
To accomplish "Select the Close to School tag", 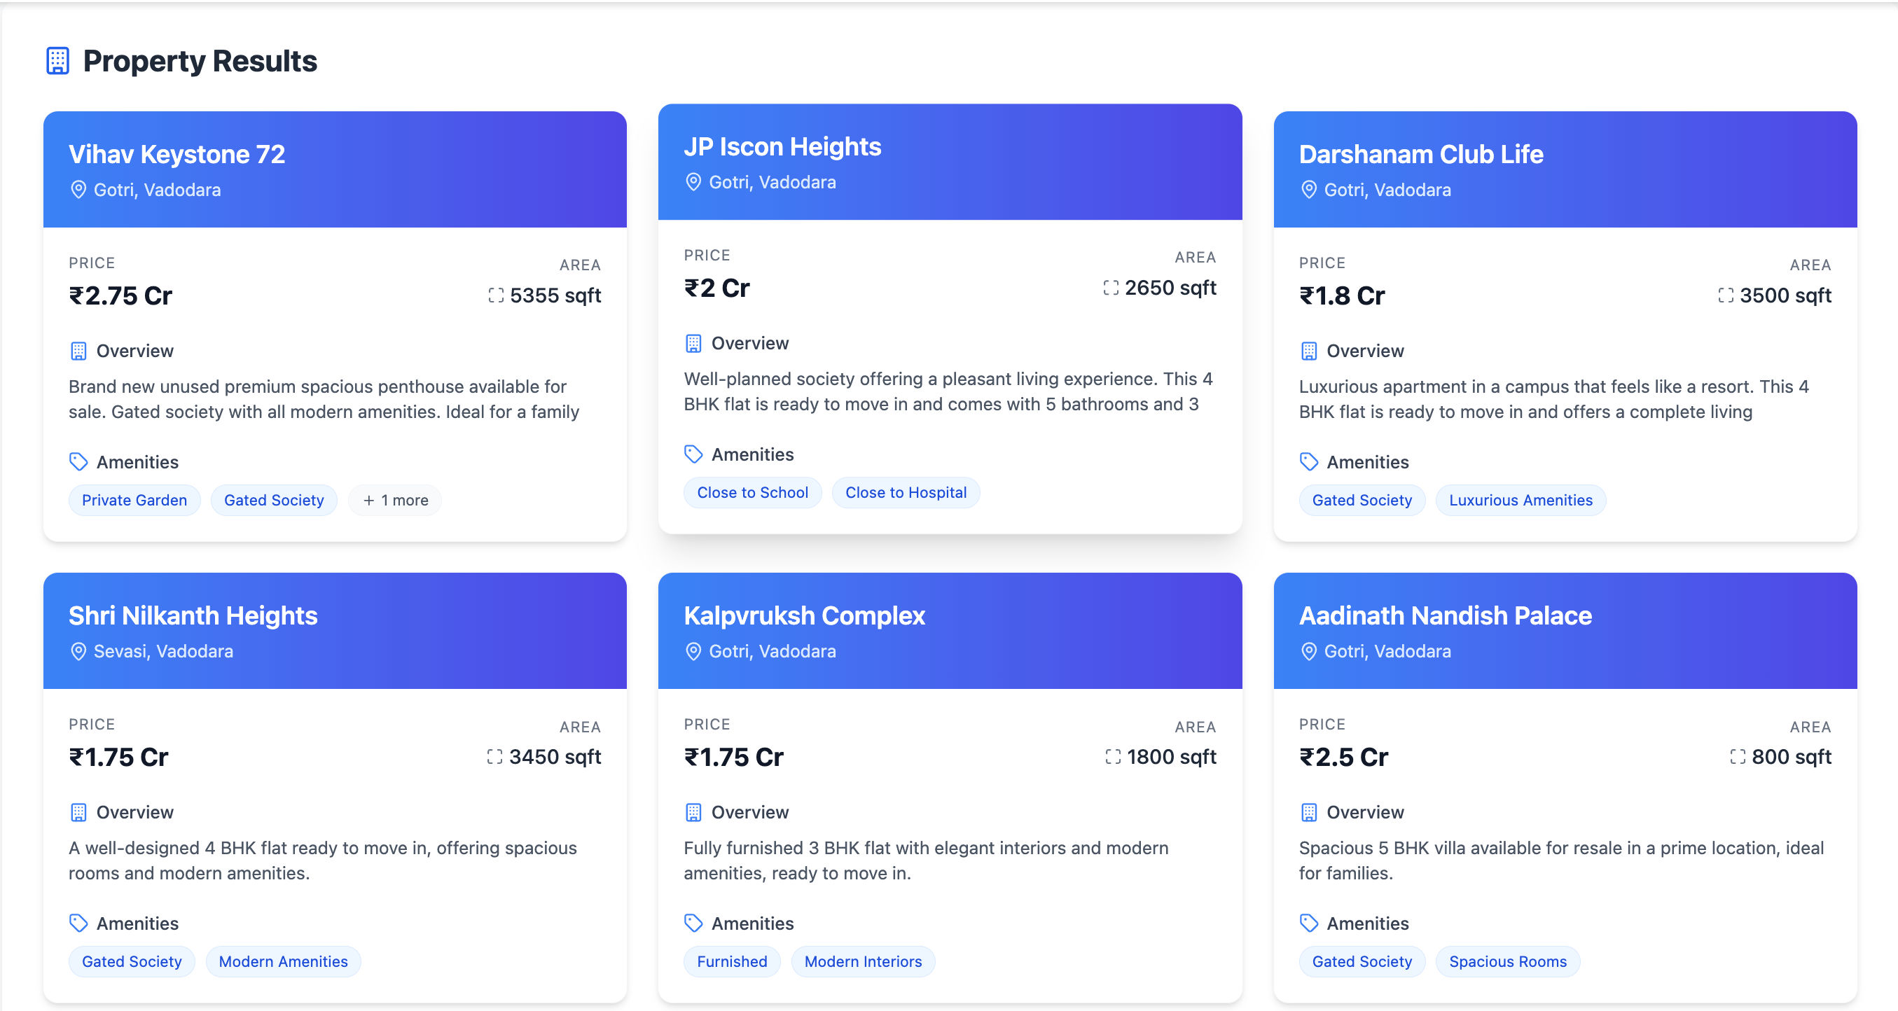I will [752, 492].
